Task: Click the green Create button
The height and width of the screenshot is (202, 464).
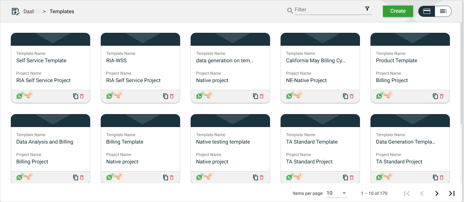Action: (x=398, y=11)
